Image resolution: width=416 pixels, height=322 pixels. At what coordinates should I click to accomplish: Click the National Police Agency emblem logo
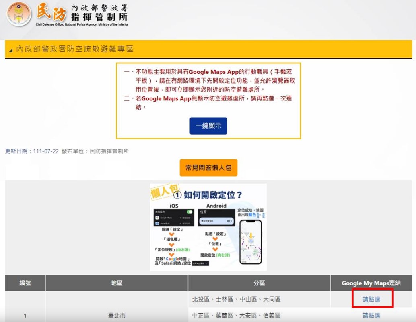(x=19, y=15)
